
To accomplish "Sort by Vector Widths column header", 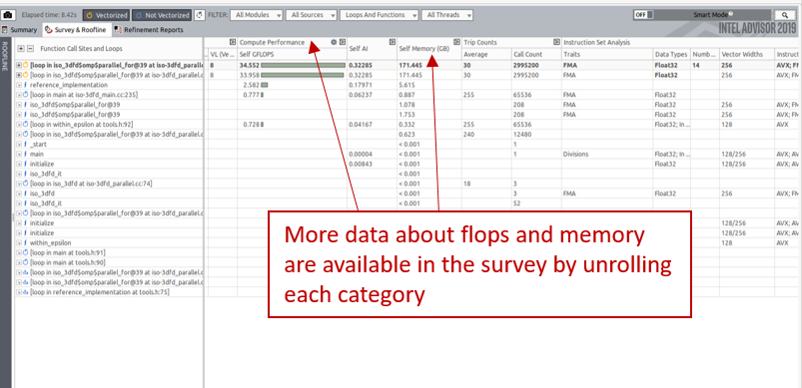I will 747,54.
